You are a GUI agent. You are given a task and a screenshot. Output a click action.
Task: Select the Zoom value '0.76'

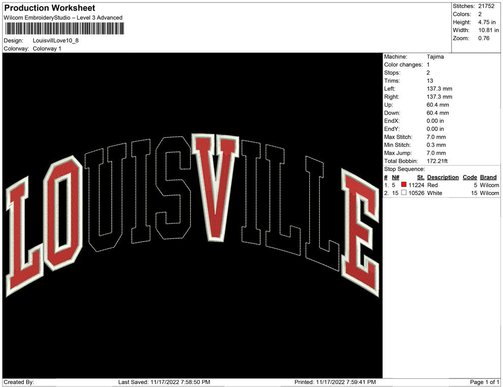(484, 38)
